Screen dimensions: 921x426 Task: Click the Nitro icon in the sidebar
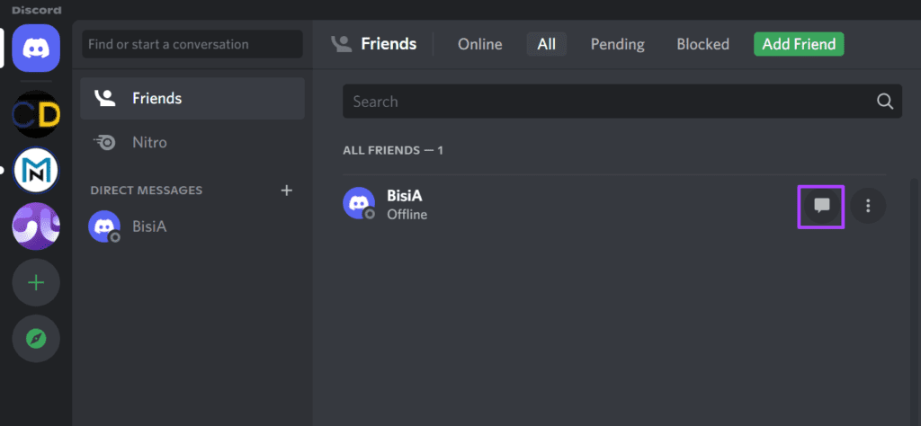click(x=105, y=142)
